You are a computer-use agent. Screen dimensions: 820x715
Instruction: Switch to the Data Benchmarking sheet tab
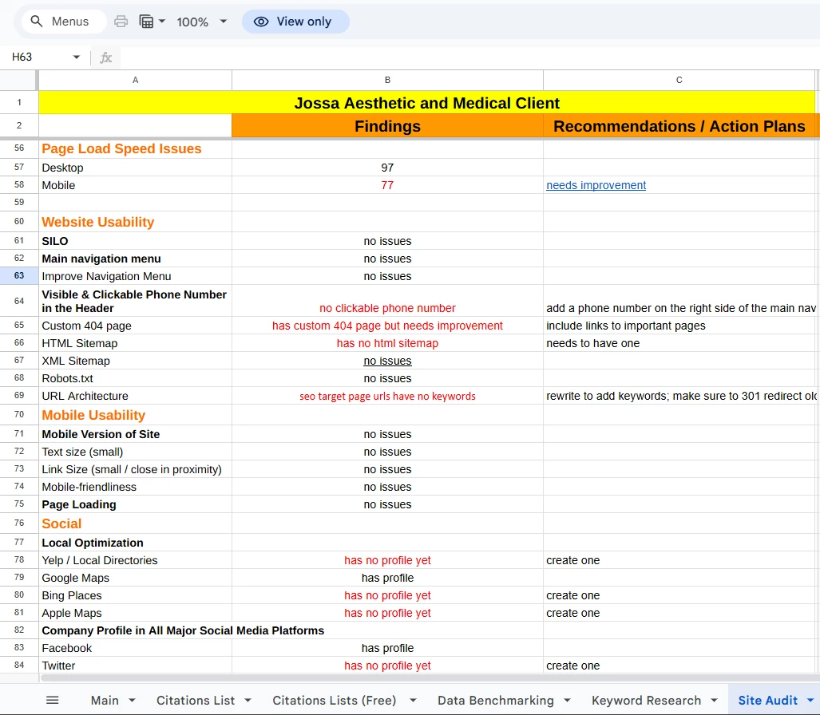tap(496, 701)
